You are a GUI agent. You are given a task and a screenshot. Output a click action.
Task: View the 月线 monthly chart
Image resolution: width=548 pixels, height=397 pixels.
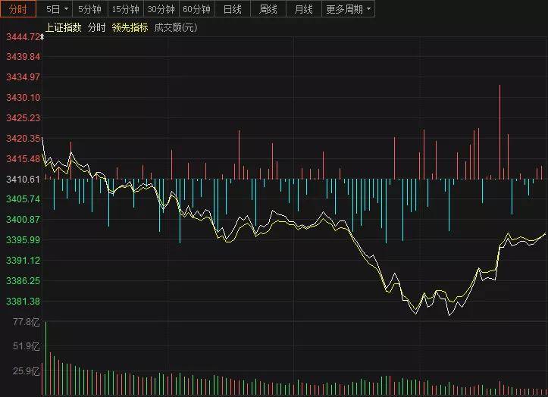(304, 9)
